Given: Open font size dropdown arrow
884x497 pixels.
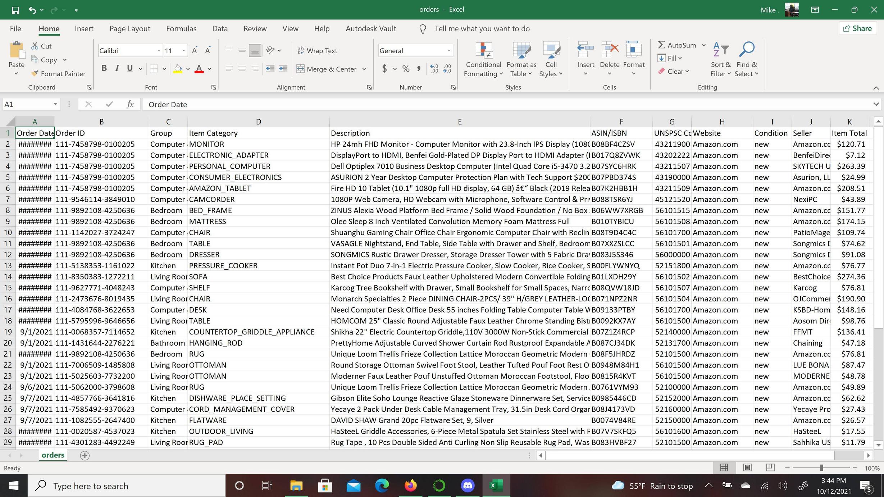Looking at the screenshot, I should coord(184,50).
